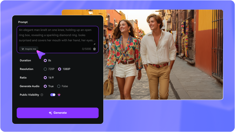Click the Resolution label
235x132 pixels.
(x=27, y=69)
